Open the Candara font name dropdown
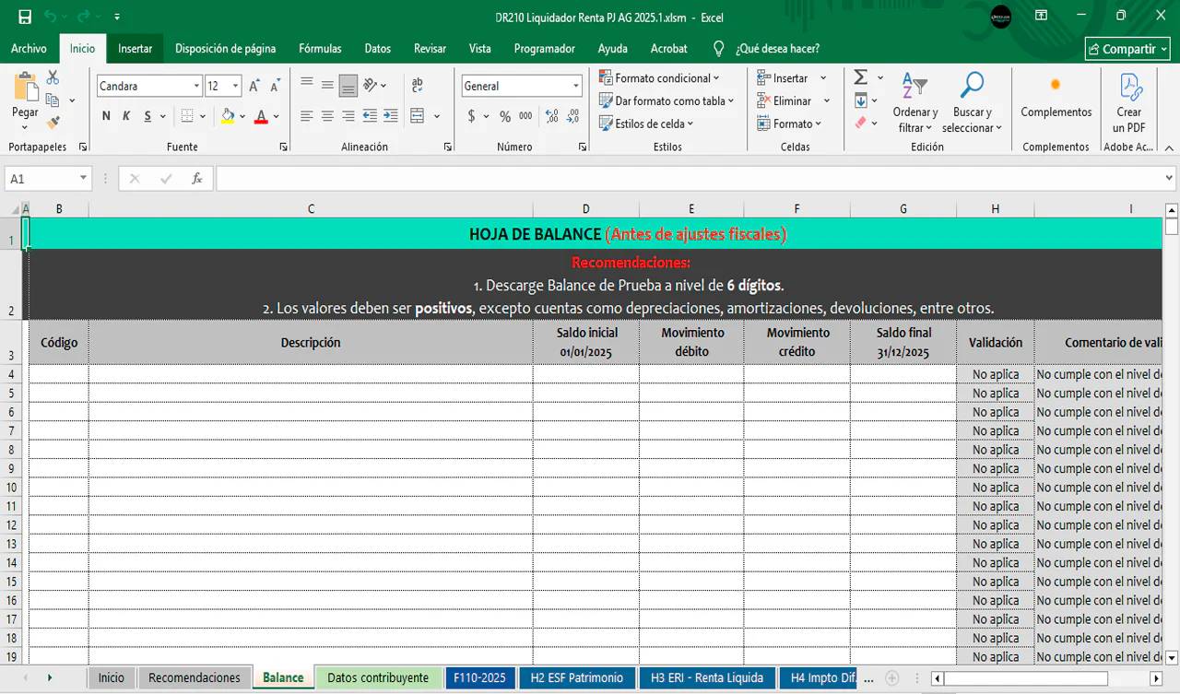The image size is (1180, 694). 196,86
